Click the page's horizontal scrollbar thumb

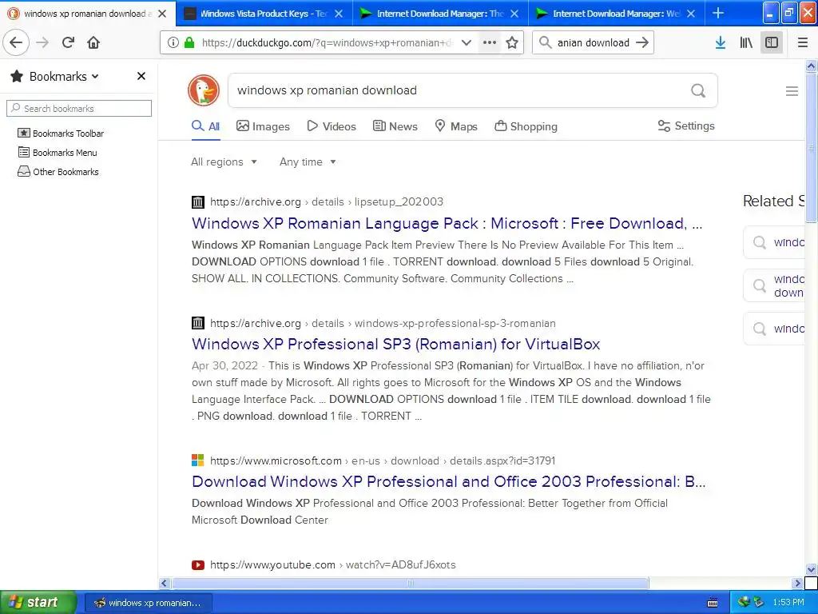[410, 583]
